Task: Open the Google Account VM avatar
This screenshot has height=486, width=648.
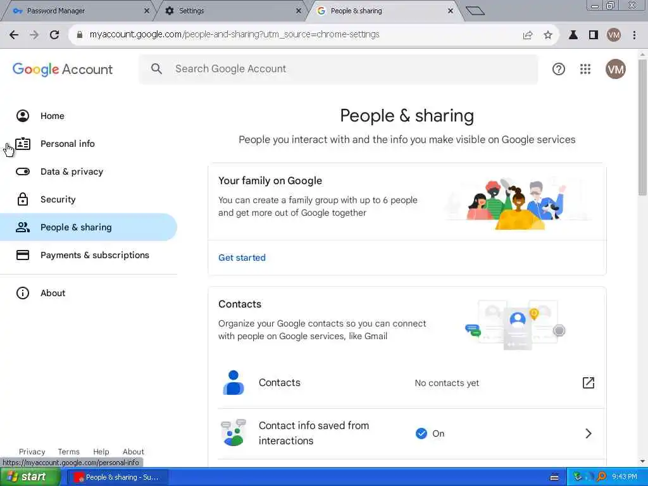Action: click(615, 69)
